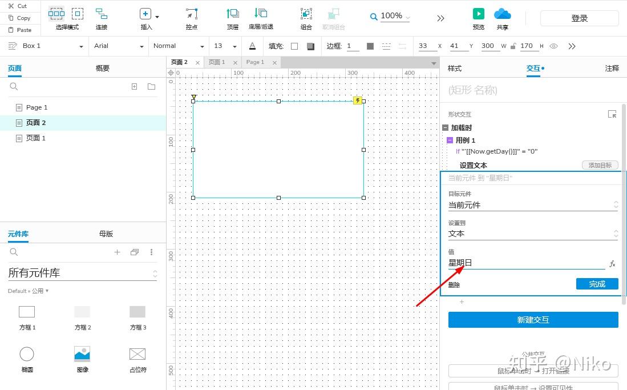Click the 完成 button
This screenshot has width=627, height=390.
(x=597, y=284)
